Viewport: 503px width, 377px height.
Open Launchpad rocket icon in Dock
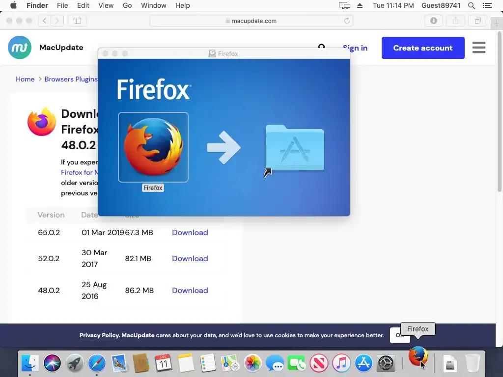tap(75, 363)
